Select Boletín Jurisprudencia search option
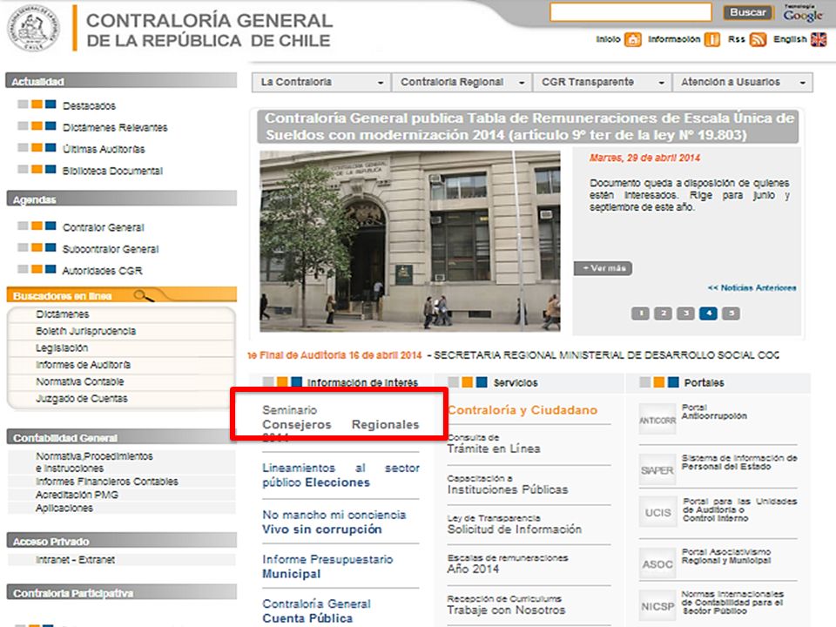 click(x=85, y=331)
